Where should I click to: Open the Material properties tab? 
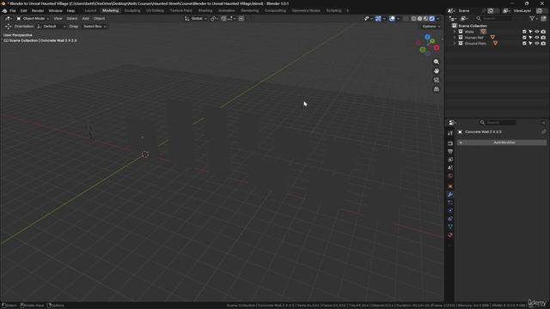[x=450, y=234]
